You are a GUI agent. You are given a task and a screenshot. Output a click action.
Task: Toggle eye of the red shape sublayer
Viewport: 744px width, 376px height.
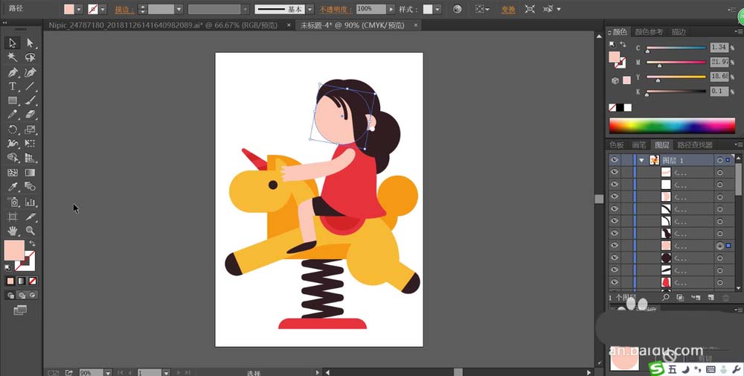click(x=615, y=282)
